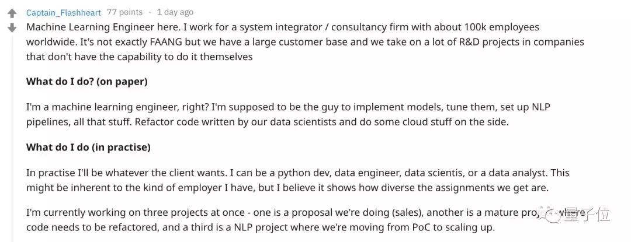Open the '1 day ago' timestamp permalink
This screenshot has height=242, width=631.
pyautogui.click(x=175, y=12)
